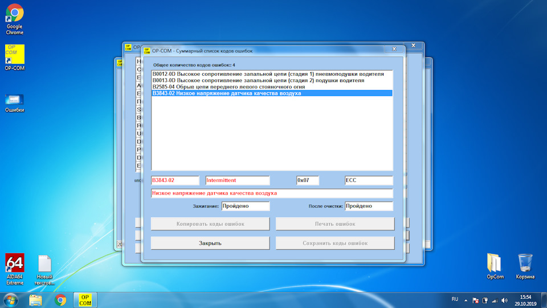
Task: Open the Google Chrome desktop shortcut
Action: pyautogui.click(x=14, y=14)
